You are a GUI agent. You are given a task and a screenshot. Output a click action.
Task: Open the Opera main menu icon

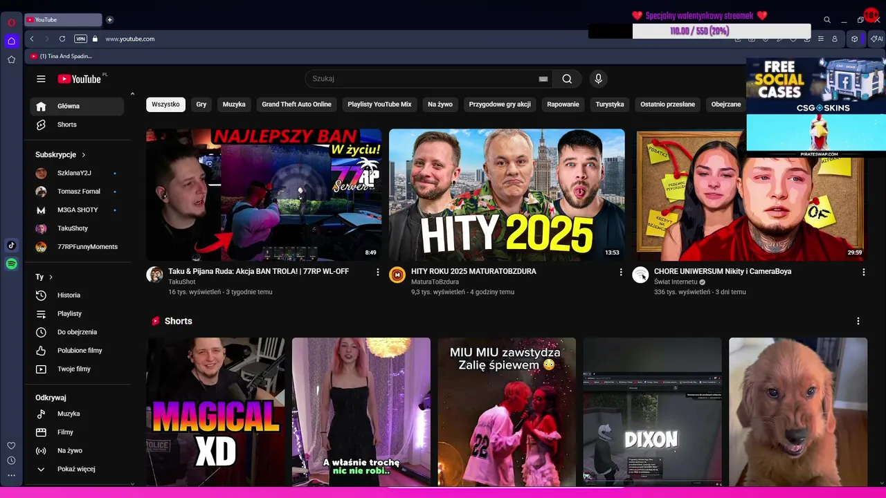click(11, 22)
